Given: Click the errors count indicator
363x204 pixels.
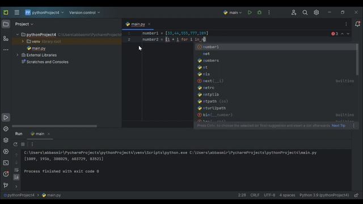Looking at the screenshot, I should click(x=335, y=34).
